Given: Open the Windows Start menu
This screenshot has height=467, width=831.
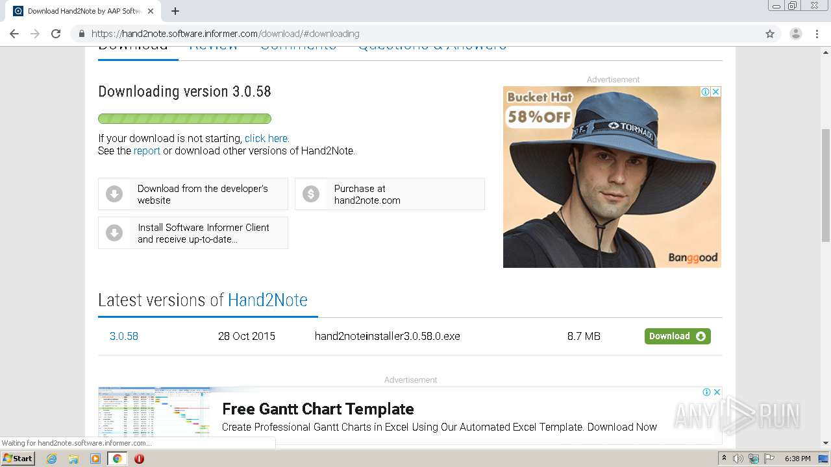Looking at the screenshot, I should pos(18,459).
